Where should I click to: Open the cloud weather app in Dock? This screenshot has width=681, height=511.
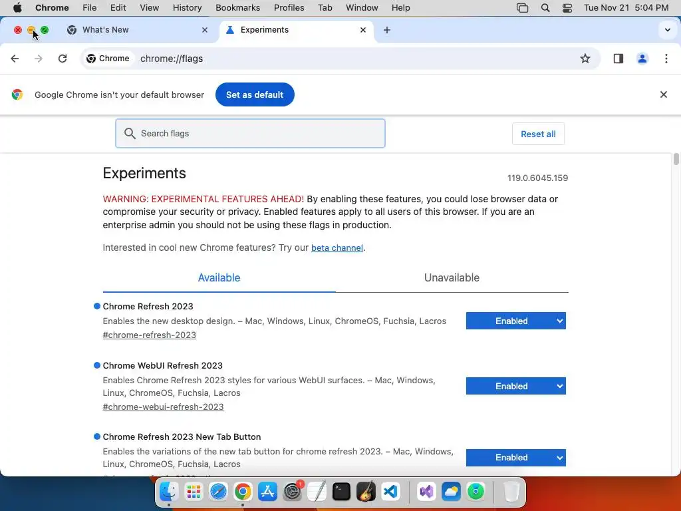pyautogui.click(x=452, y=492)
